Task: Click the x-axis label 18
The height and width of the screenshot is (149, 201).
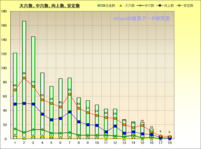Action: pyautogui.click(x=170, y=143)
